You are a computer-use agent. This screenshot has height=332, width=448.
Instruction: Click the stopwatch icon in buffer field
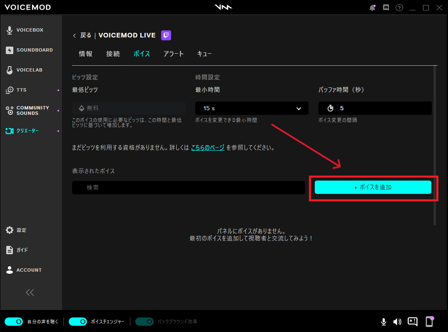coord(330,108)
